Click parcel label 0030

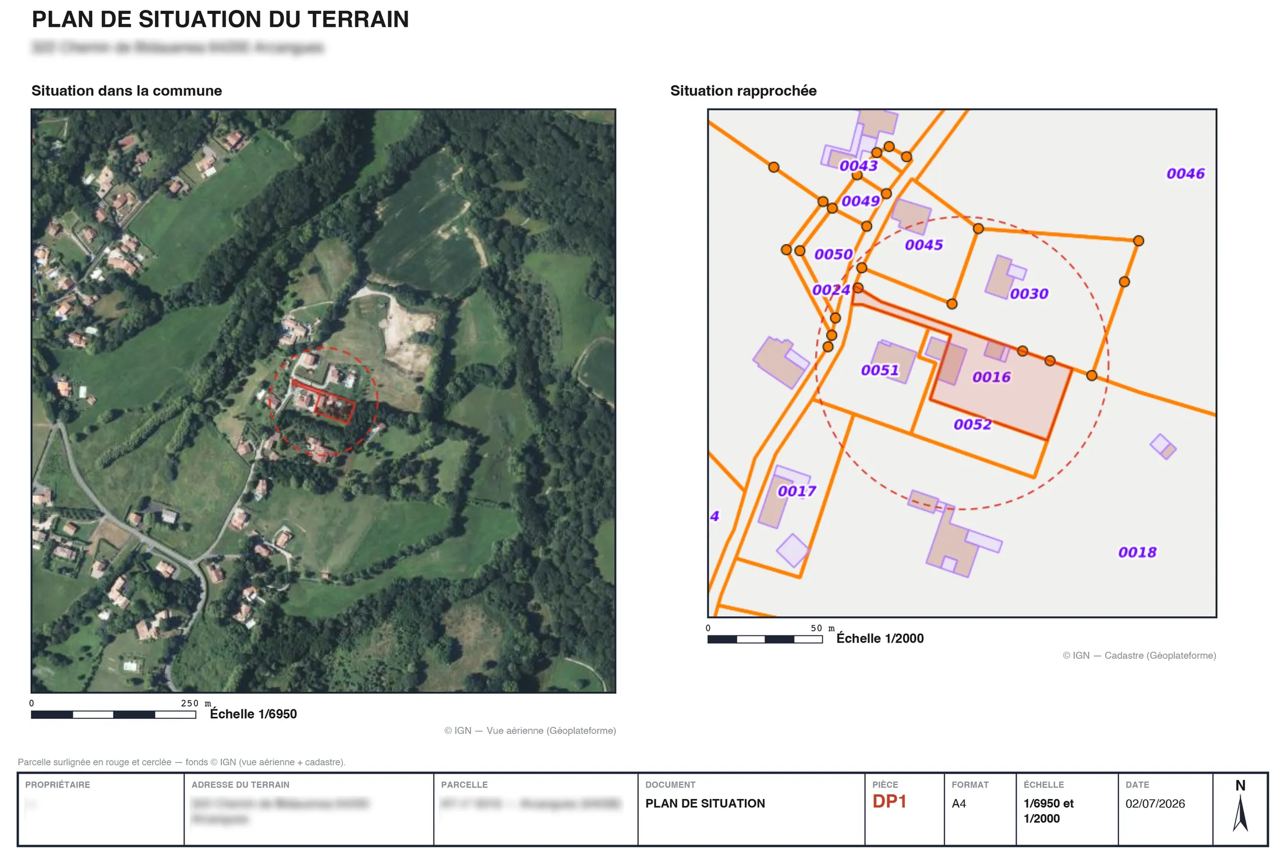(x=1029, y=294)
